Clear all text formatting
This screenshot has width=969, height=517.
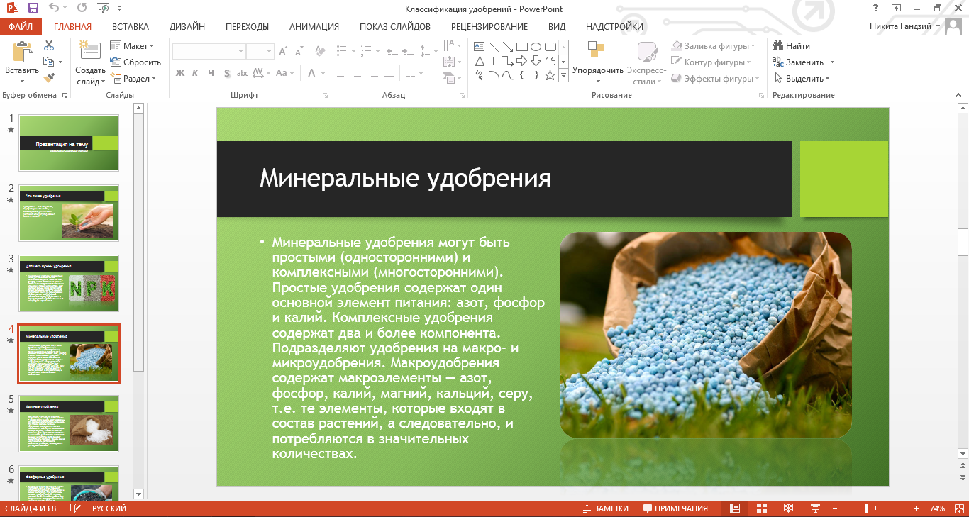[x=319, y=51]
